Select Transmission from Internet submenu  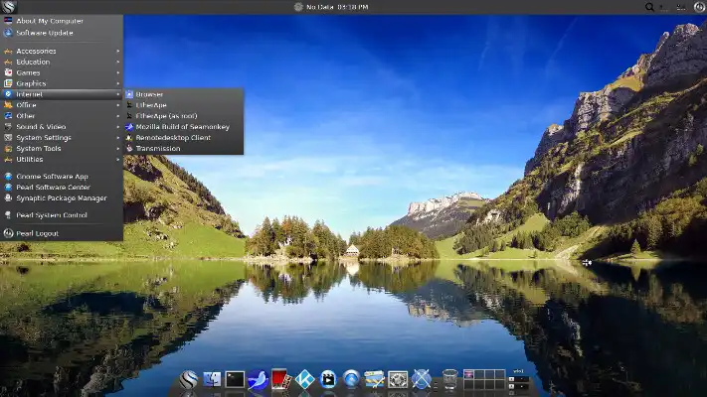coord(158,149)
